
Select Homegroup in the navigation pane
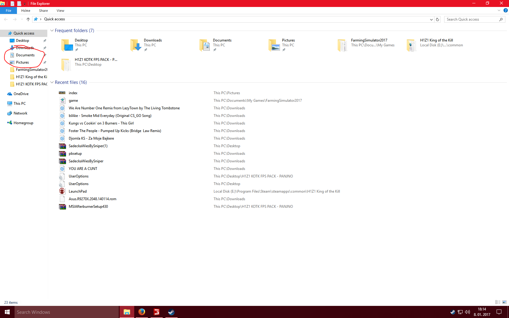pyautogui.click(x=23, y=123)
